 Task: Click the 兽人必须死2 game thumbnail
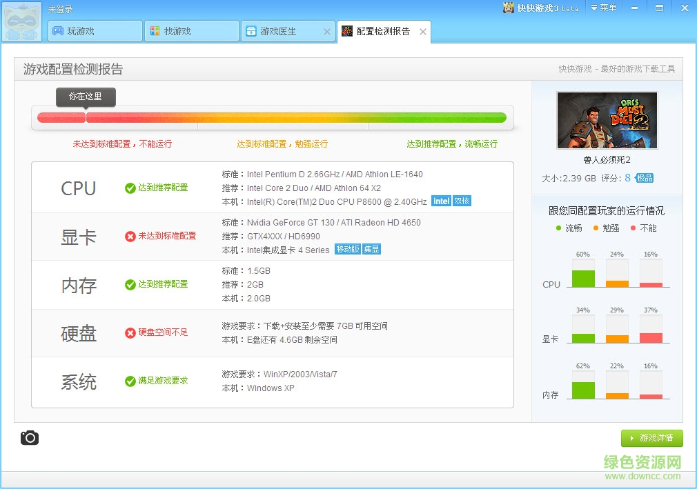pyautogui.click(x=607, y=119)
